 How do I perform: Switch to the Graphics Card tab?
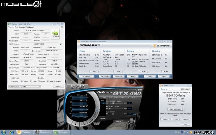tap(13, 27)
